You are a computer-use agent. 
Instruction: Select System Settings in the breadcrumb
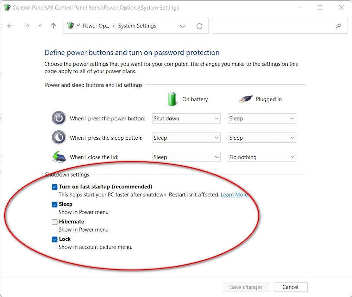tap(137, 26)
